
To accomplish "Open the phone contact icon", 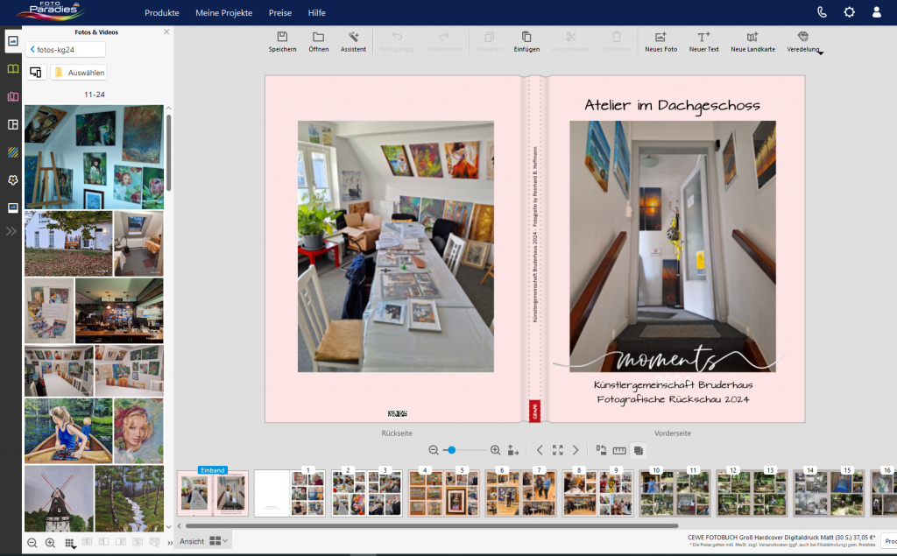I will coord(822,12).
